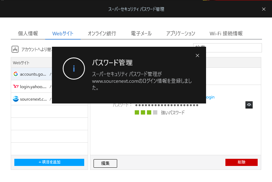Click the Webサイト column header
272x182 pixels.
pyautogui.click(x=21, y=63)
